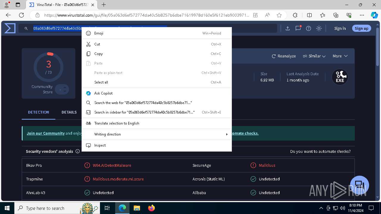Toggle the light/dark theme sun icon
Viewport: 381px width, 214px height.
click(x=319, y=28)
